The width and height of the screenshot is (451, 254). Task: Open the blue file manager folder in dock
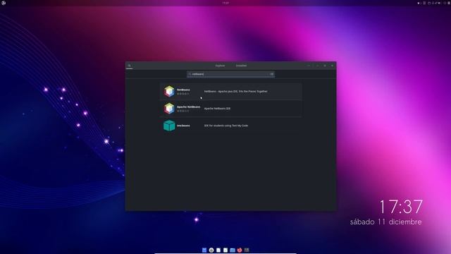[x=233, y=250]
